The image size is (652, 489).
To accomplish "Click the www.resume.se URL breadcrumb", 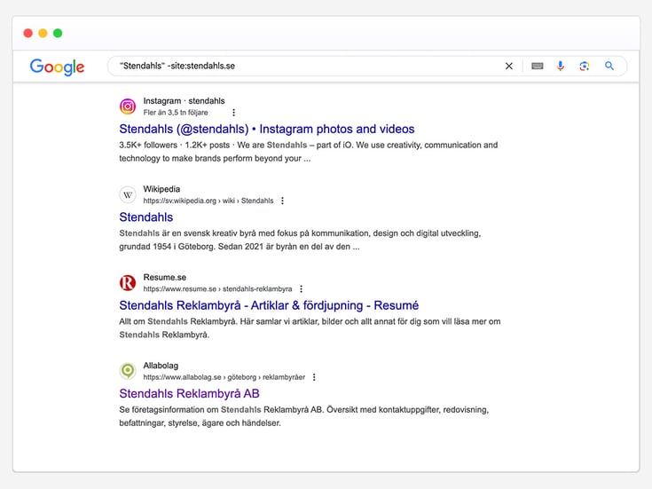I will click(217, 288).
